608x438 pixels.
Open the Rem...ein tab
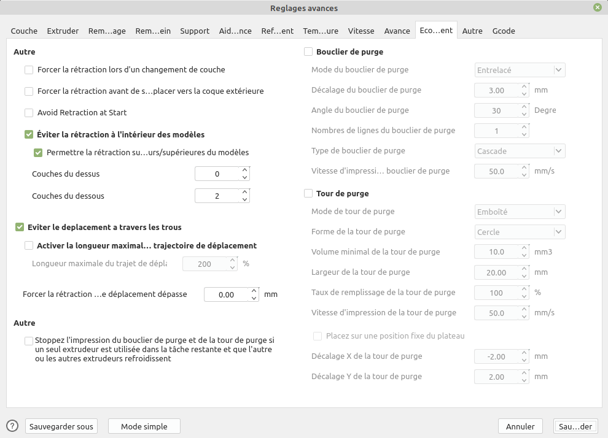click(153, 31)
